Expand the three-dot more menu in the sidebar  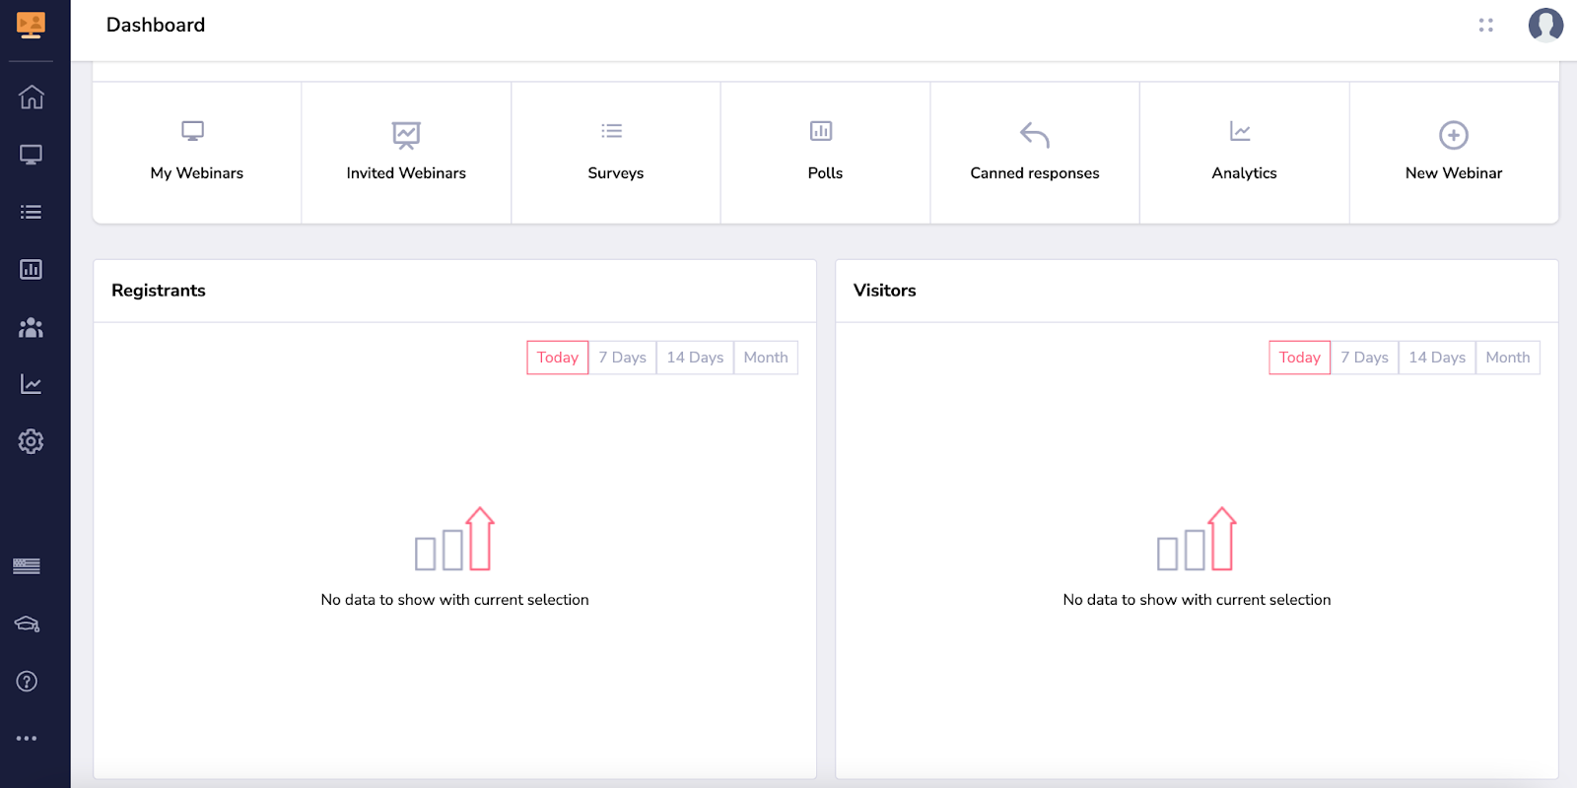click(x=27, y=738)
